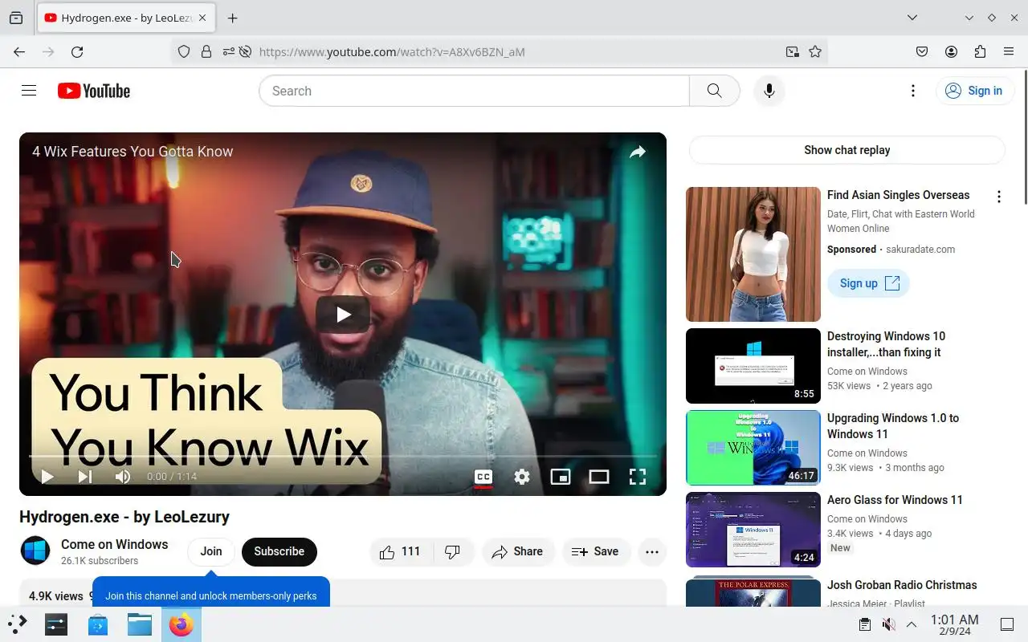Viewport: 1028px width, 642px height.
Task: Focus the YouTube search field
Action: (474, 91)
